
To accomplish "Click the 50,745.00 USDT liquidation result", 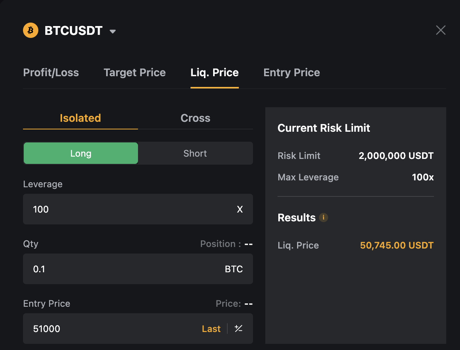I will 397,245.
